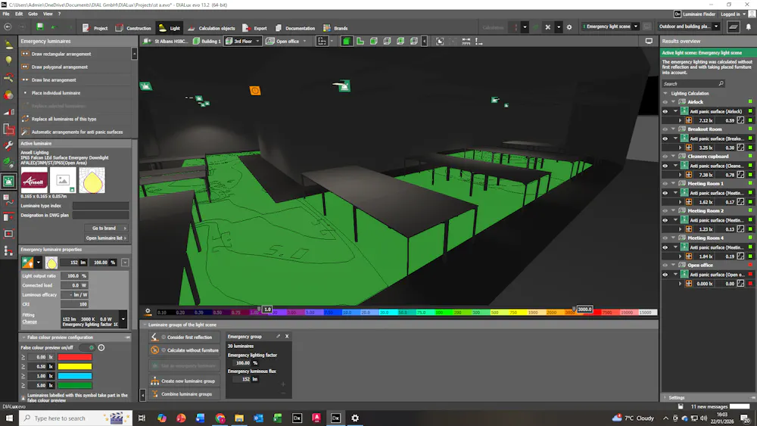
Task: Click Replace all luminaires of this type
Action: (x=76, y=119)
